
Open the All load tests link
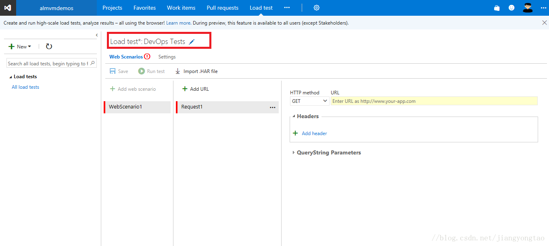tap(25, 87)
